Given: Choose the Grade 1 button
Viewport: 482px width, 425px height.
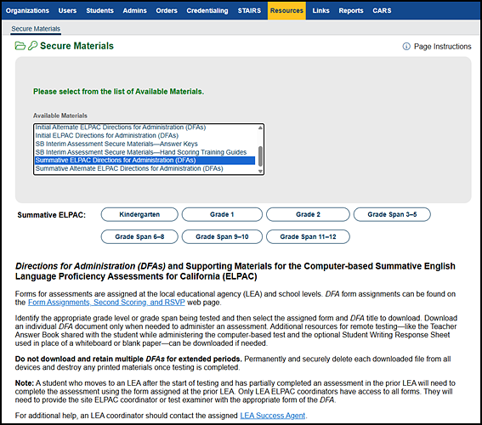Looking at the screenshot, I should [x=222, y=214].
